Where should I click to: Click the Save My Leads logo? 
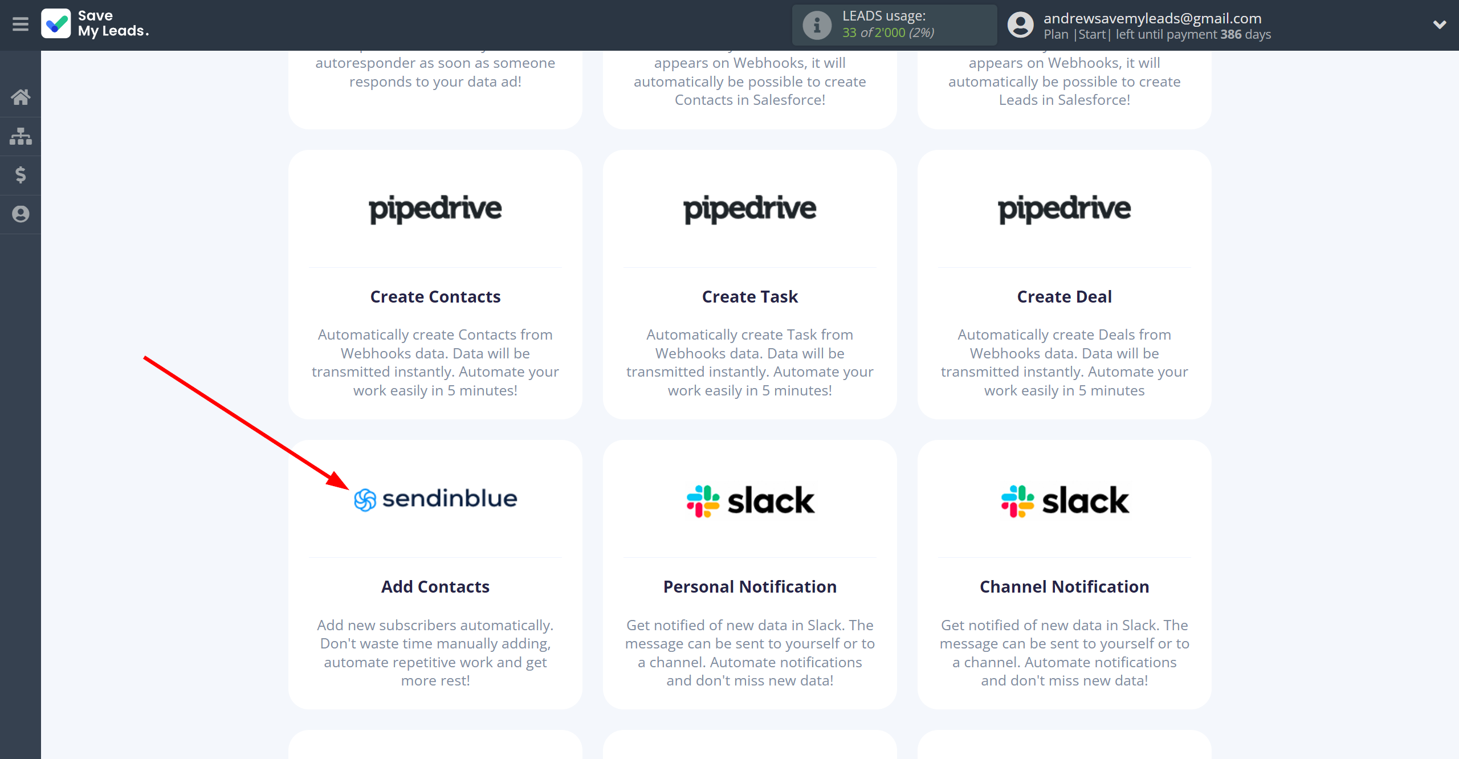[95, 24]
